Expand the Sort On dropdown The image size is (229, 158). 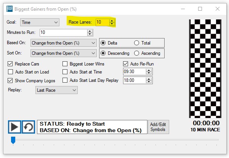pyautogui.click(x=63, y=53)
